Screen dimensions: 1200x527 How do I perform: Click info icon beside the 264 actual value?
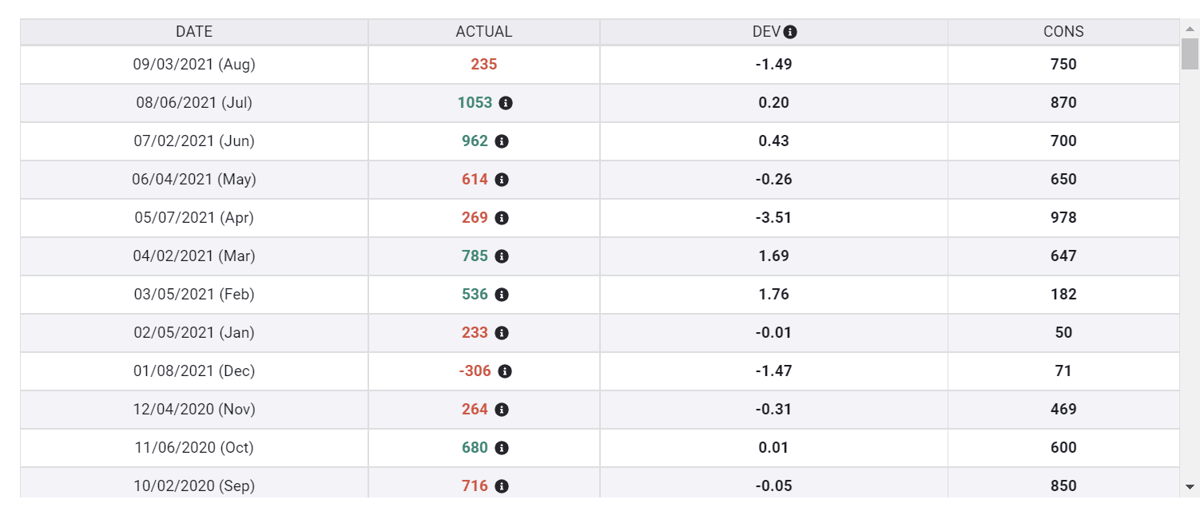(502, 410)
